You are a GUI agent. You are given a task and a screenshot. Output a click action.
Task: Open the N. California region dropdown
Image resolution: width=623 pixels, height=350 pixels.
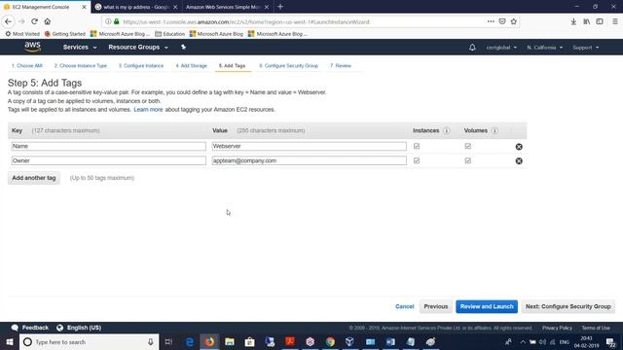[545, 48]
